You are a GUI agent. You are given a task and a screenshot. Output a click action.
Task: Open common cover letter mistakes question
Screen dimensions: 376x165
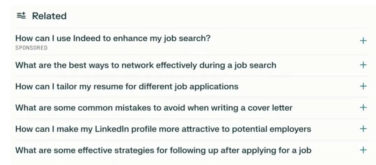153,108
